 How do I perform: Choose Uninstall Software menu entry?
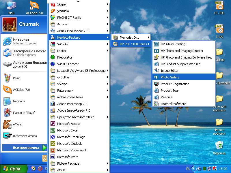(173, 104)
